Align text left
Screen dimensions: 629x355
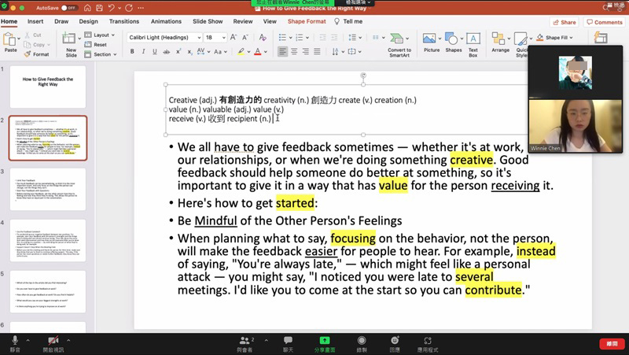tap(282, 51)
